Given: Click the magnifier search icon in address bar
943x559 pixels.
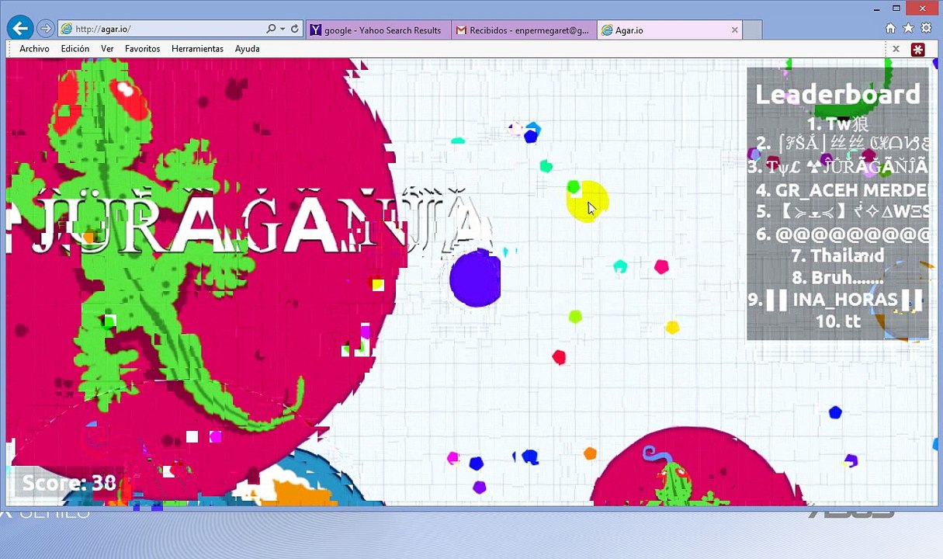Looking at the screenshot, I should (271, 29).
